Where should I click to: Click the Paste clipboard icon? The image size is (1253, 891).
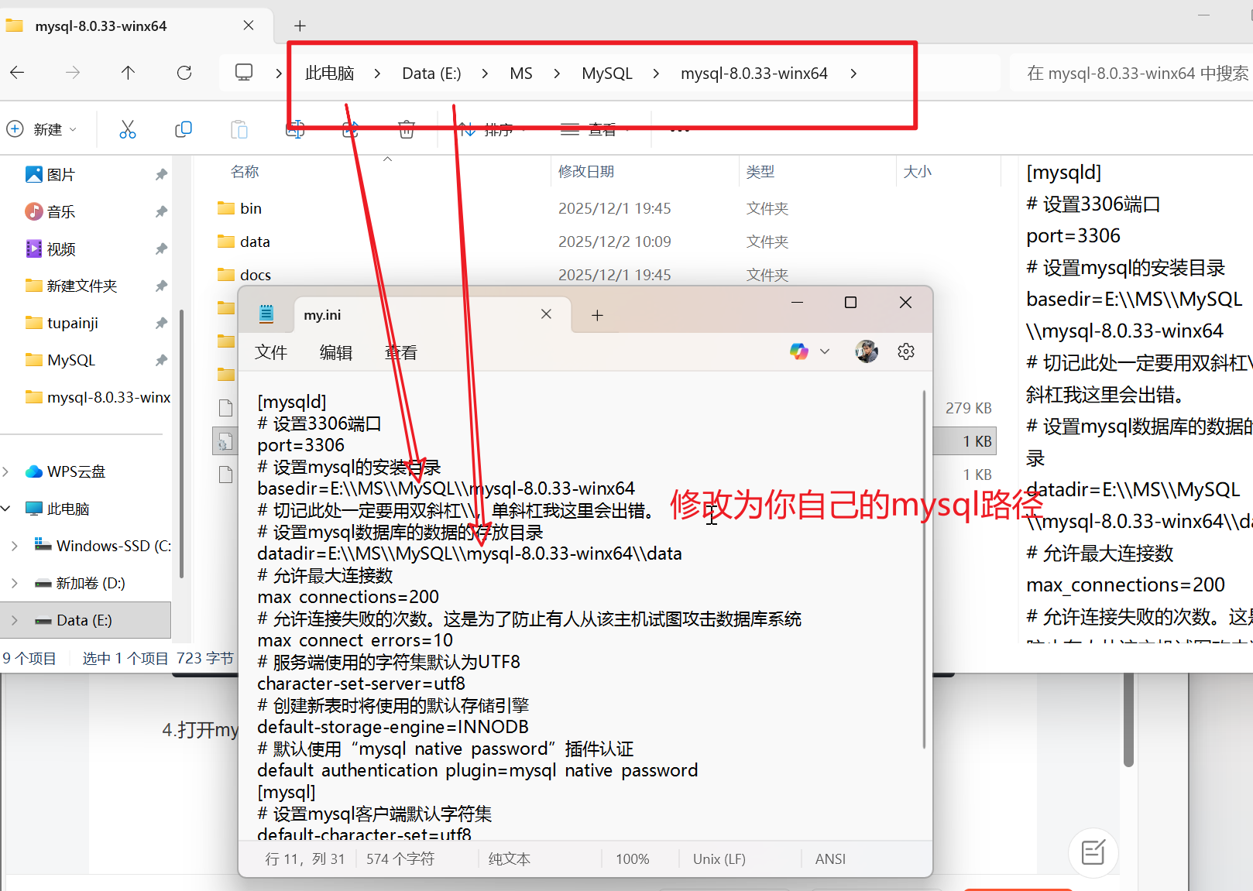tap(239, 129)
